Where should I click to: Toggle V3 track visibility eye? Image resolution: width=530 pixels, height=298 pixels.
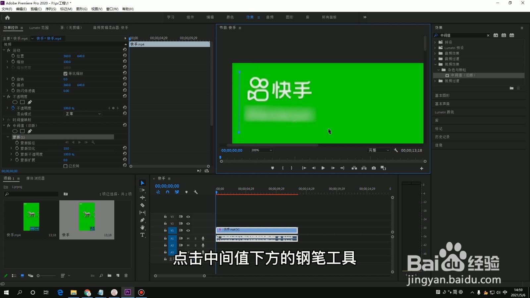pos(188,217)
